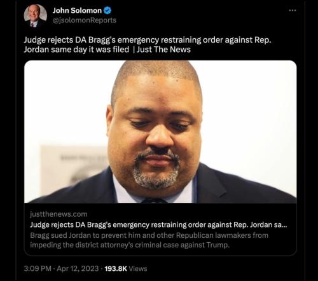Open John Solomon's profile avatar
318x281 pixels.
[36, 16]
